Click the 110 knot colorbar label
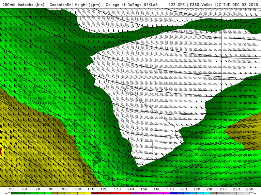 (91, 189)
